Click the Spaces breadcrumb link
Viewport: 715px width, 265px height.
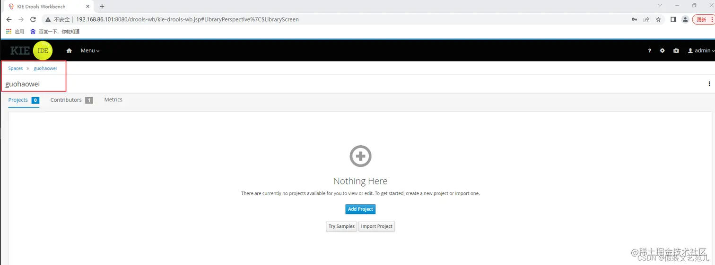click(x=16, y=68)
